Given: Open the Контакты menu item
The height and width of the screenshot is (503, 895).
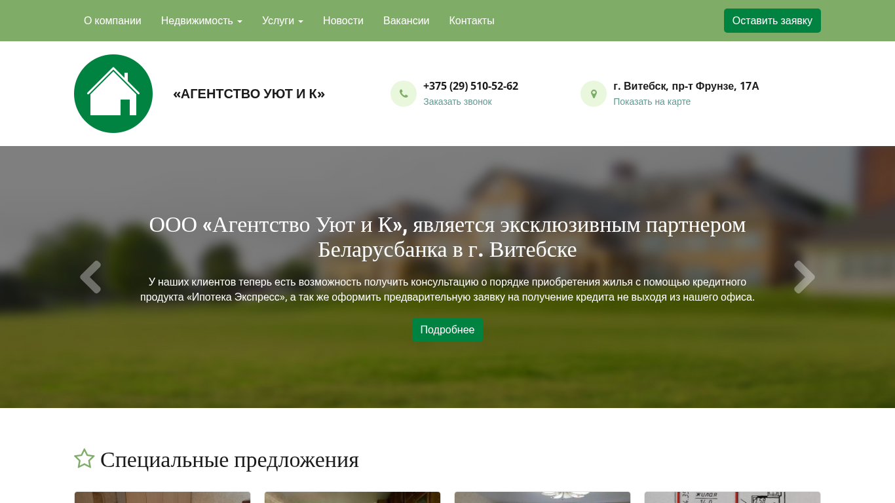Looking at the screenshot, I should tap(472, 20).
